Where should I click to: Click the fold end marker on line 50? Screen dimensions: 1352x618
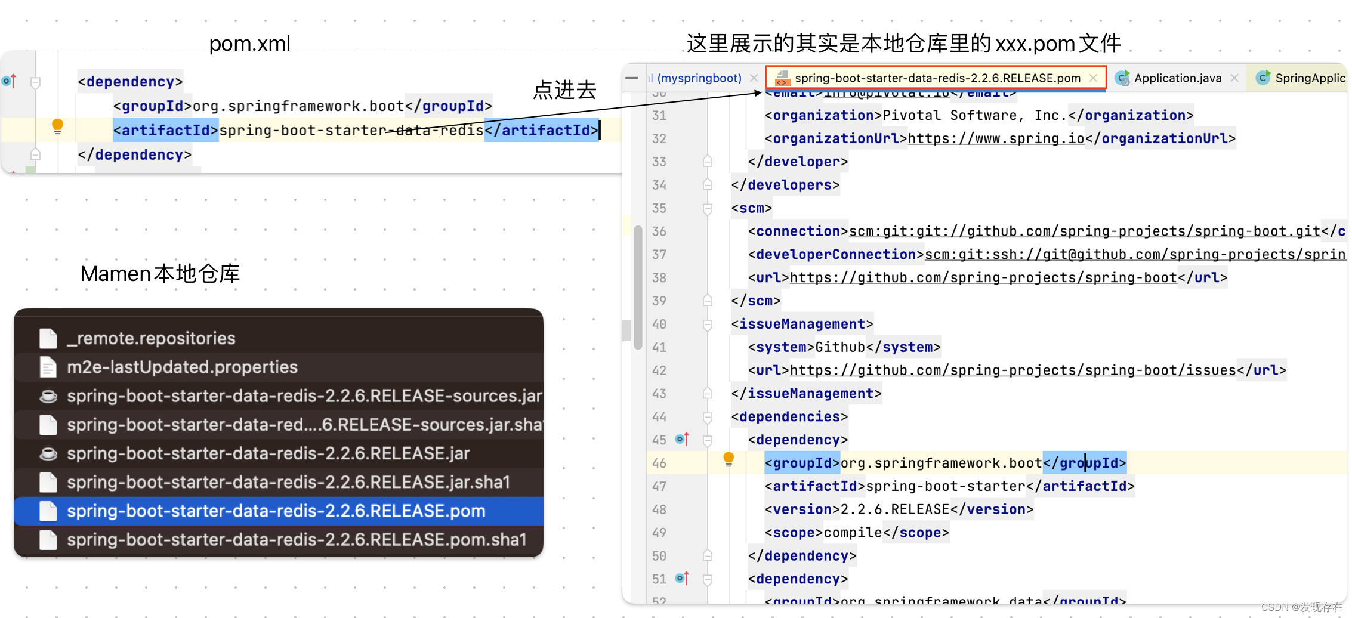708,555
